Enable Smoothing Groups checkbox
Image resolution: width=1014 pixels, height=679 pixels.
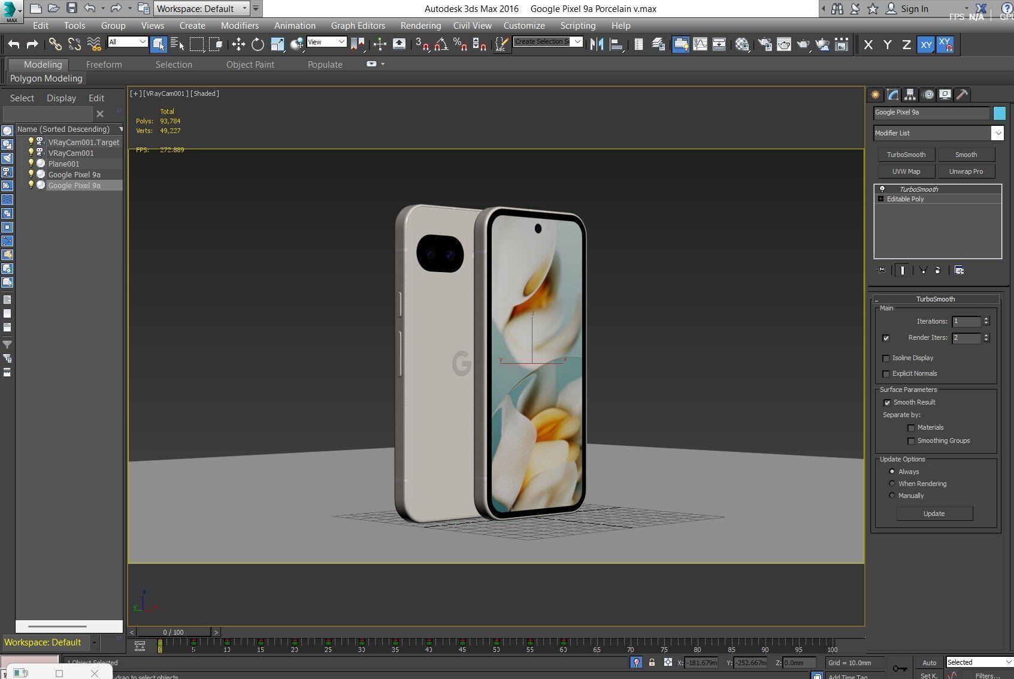pos(911,441)
